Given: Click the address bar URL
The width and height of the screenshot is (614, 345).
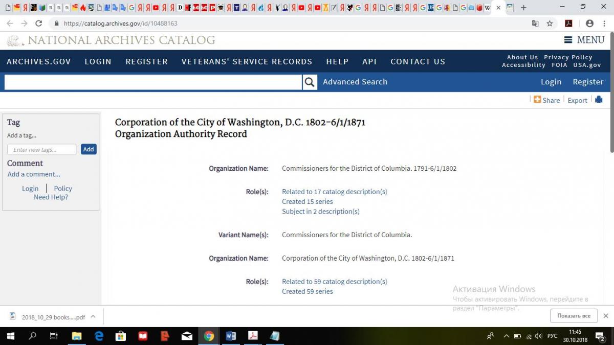Looking at the screenshot, I should pyautogui.click(x=120, y=24).
